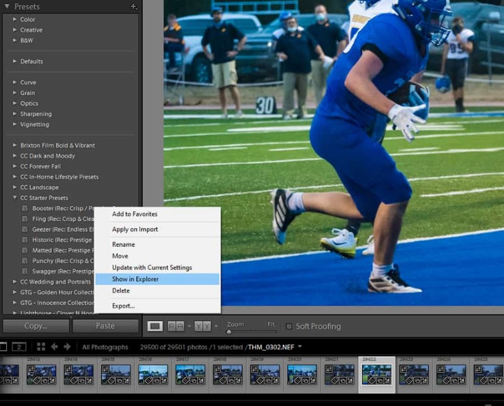Screen dimensions: 504x406
Task: Select Move from the context menu
Action: coord(157,256)
